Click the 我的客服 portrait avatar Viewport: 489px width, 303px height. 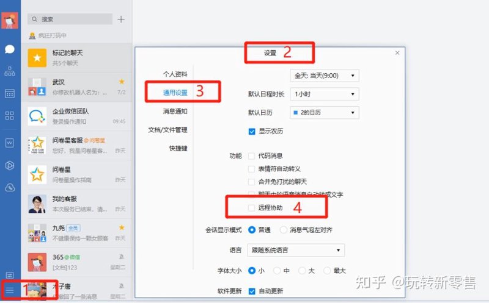click(x=37, y=204)
